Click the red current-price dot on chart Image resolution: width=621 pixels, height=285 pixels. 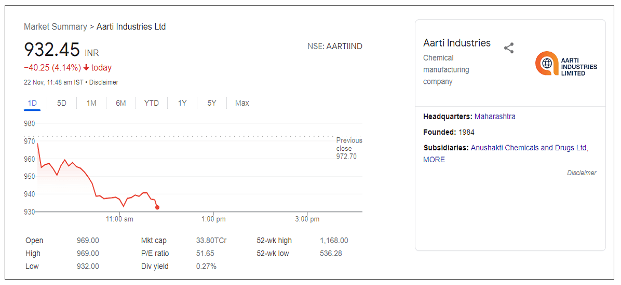click(157, 207)
